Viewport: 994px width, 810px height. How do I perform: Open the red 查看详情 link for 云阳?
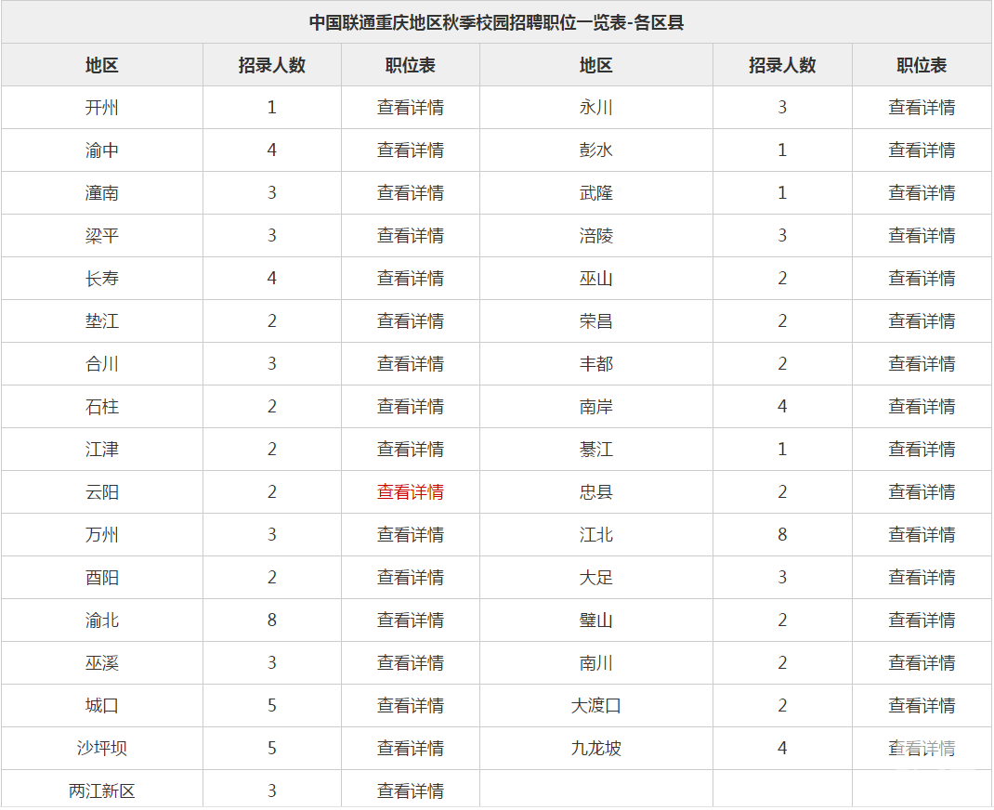point(411,491)
